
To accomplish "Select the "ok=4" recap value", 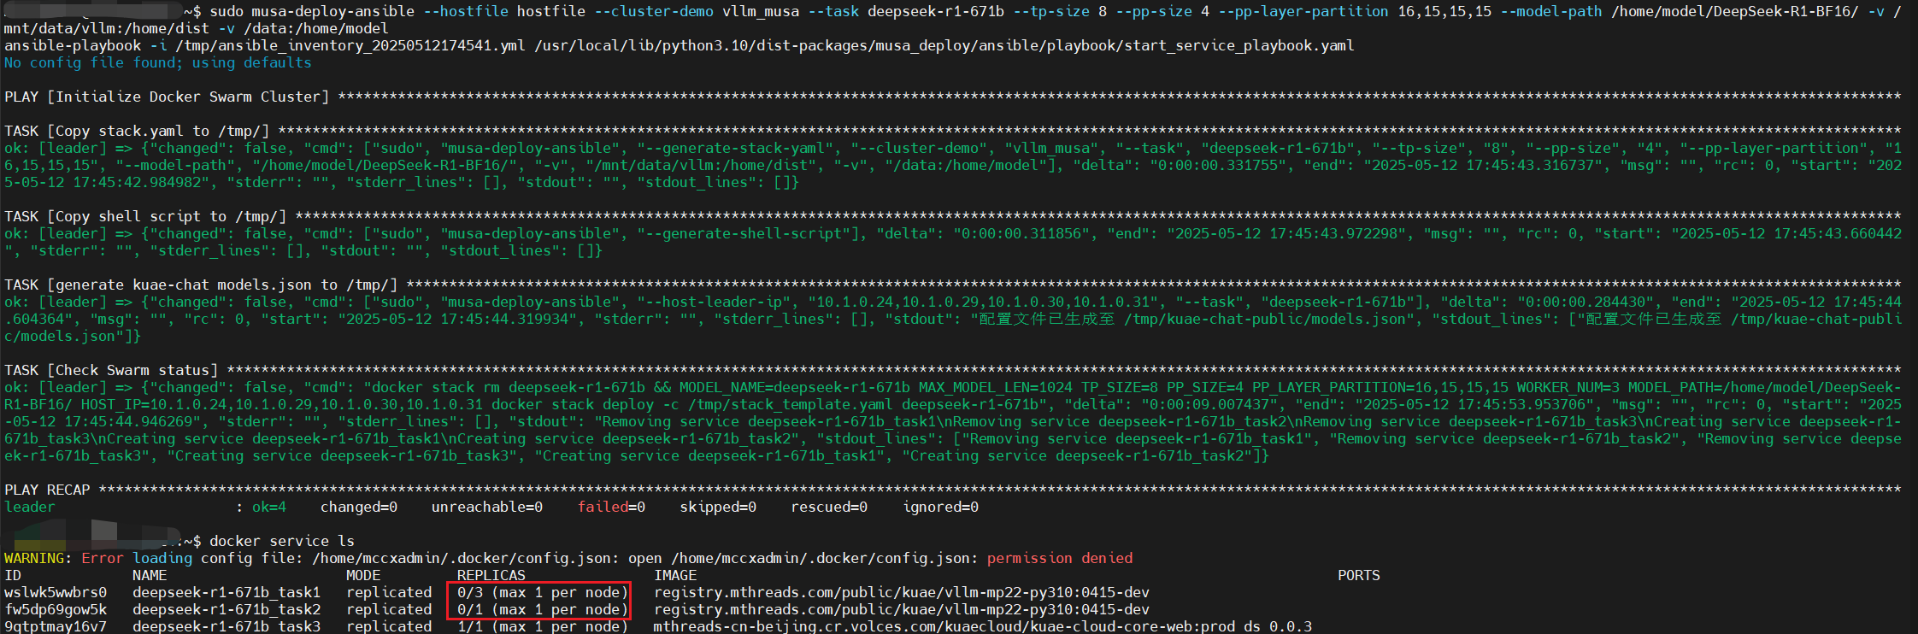I will tap(269, 507).
